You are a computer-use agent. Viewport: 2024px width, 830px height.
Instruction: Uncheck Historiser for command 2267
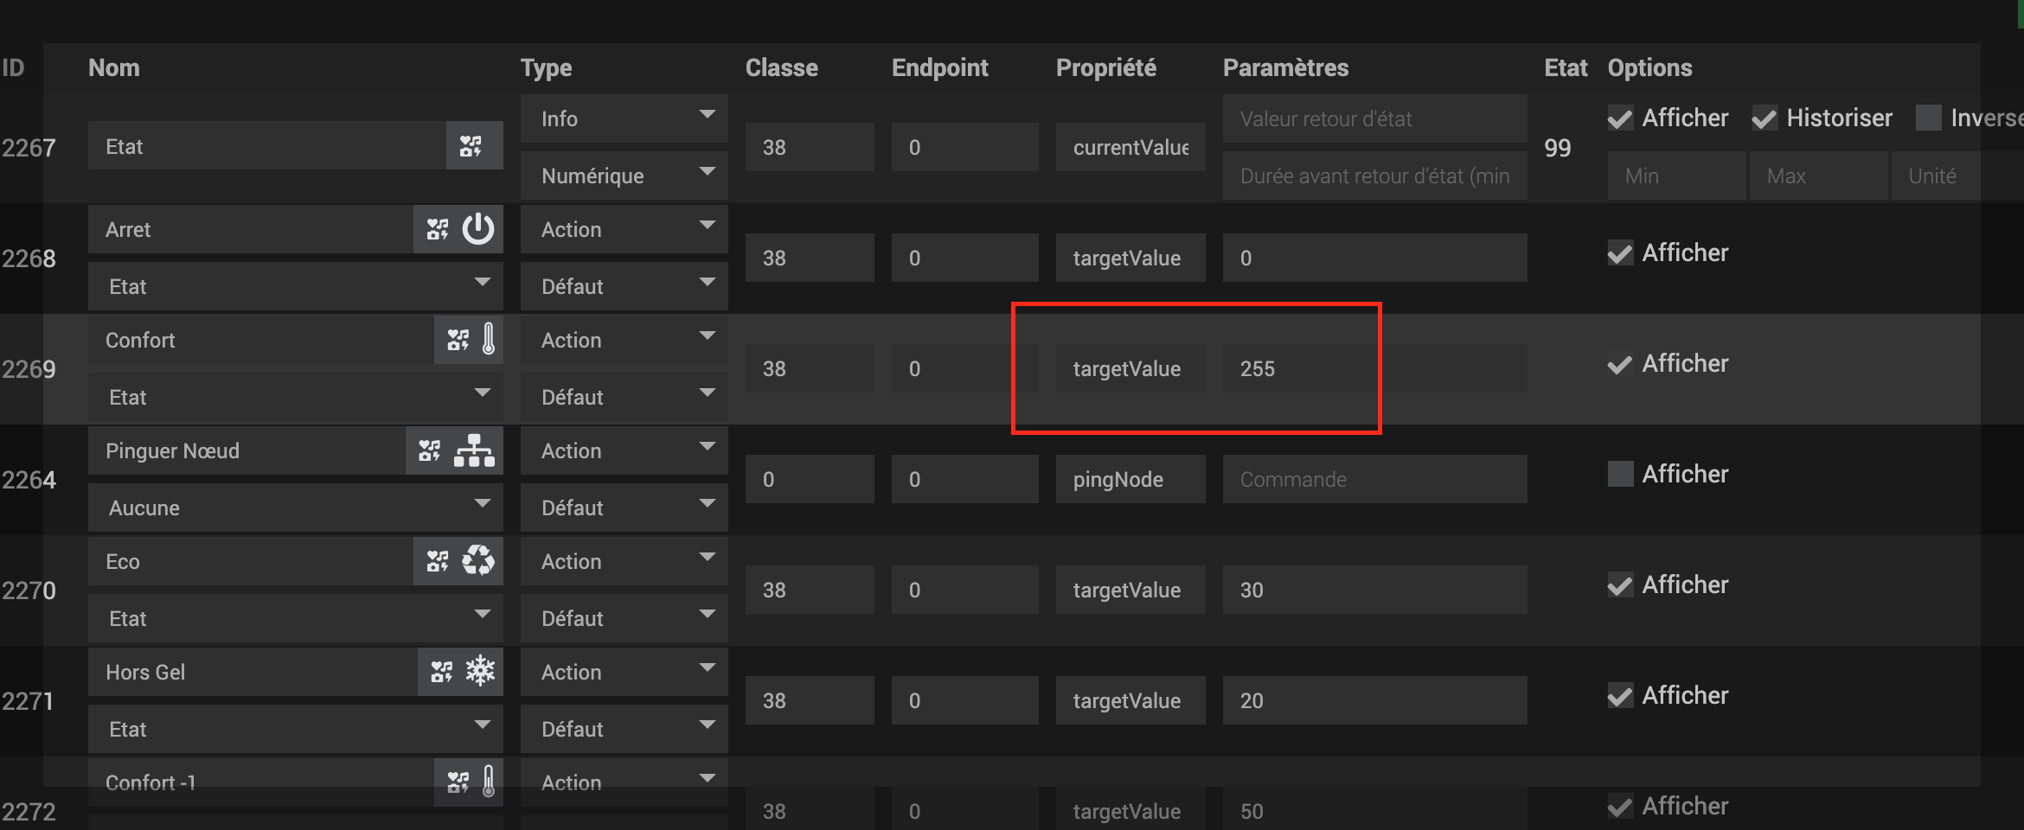(x=1765, y=118)
